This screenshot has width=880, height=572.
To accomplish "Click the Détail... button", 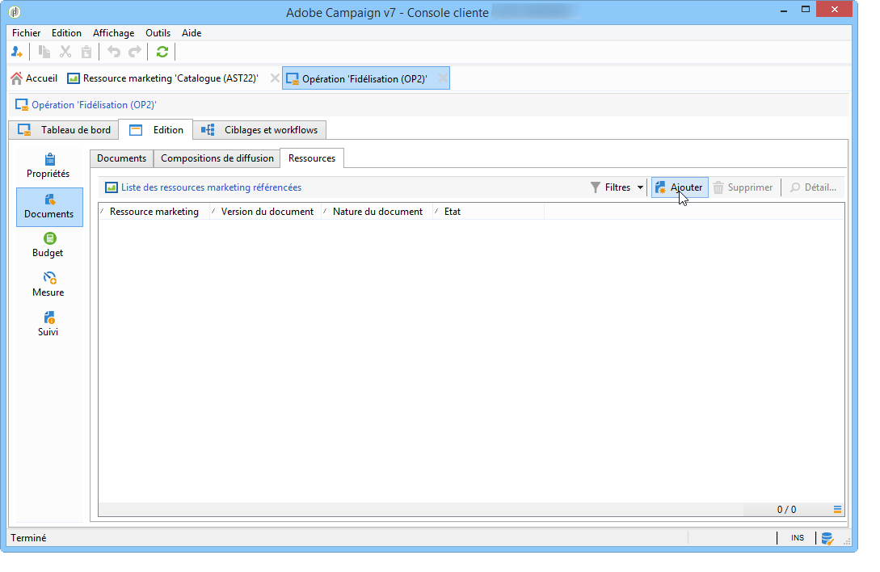I will 813,187.
